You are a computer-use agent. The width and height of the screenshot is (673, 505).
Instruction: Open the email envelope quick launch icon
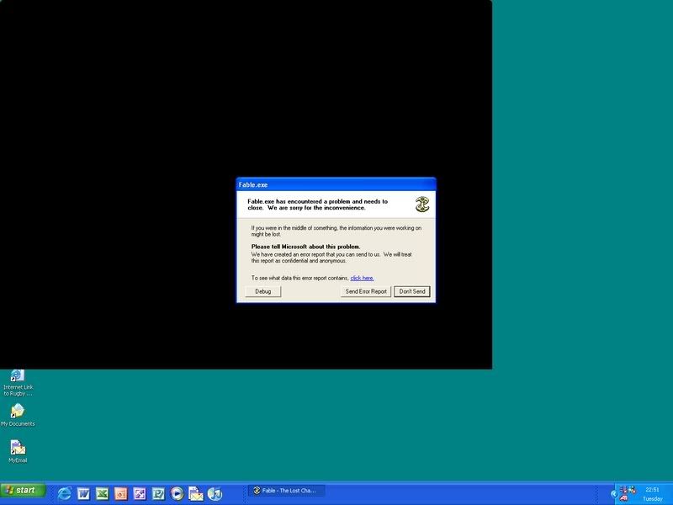click(x=196, y=493)
